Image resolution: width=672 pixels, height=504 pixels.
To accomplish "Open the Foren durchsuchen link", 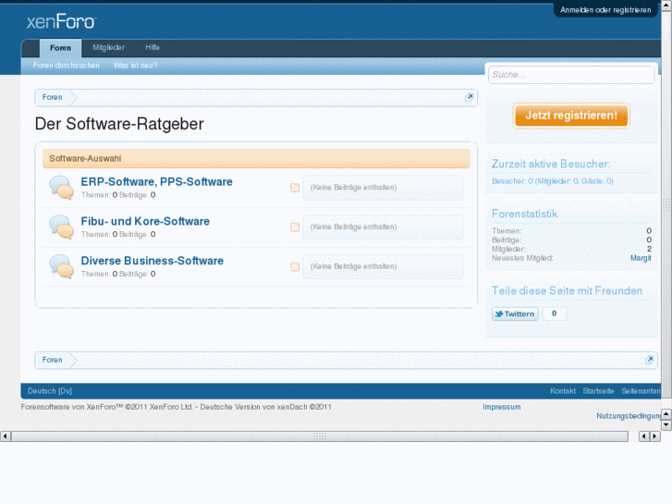I will coord(67,66).
